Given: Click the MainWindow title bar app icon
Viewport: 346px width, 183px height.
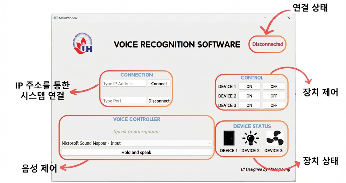Looking at the screenshot, I should coord(55,18).
